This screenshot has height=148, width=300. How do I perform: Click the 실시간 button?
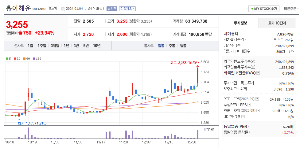pos(112,9)
